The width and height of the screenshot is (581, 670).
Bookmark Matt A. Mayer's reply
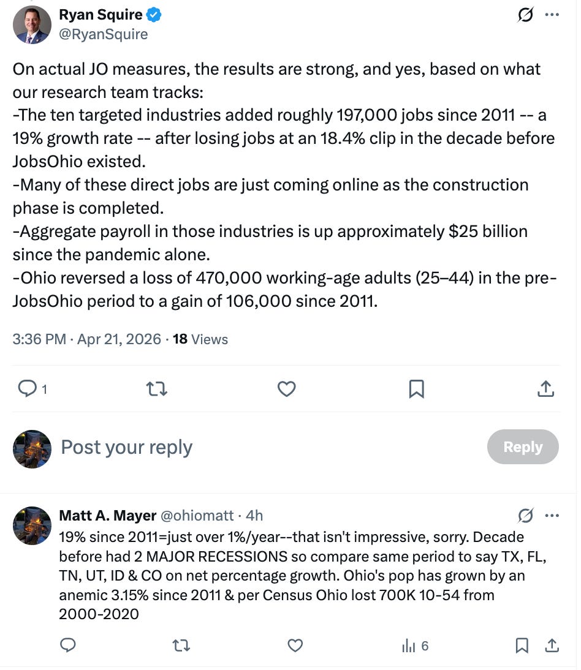(522, 646)
